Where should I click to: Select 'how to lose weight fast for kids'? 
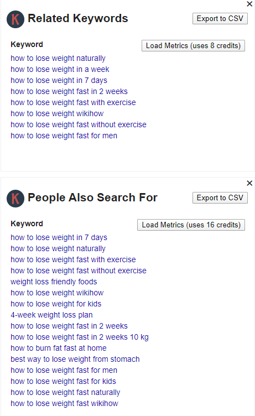64,381
